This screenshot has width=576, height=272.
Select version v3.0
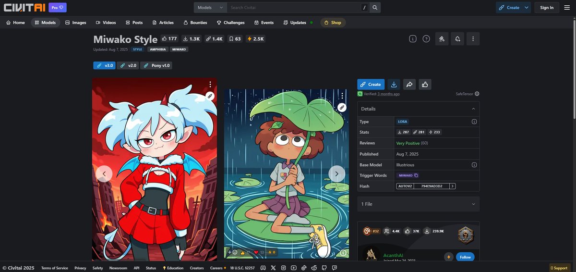tap(105, 65)
